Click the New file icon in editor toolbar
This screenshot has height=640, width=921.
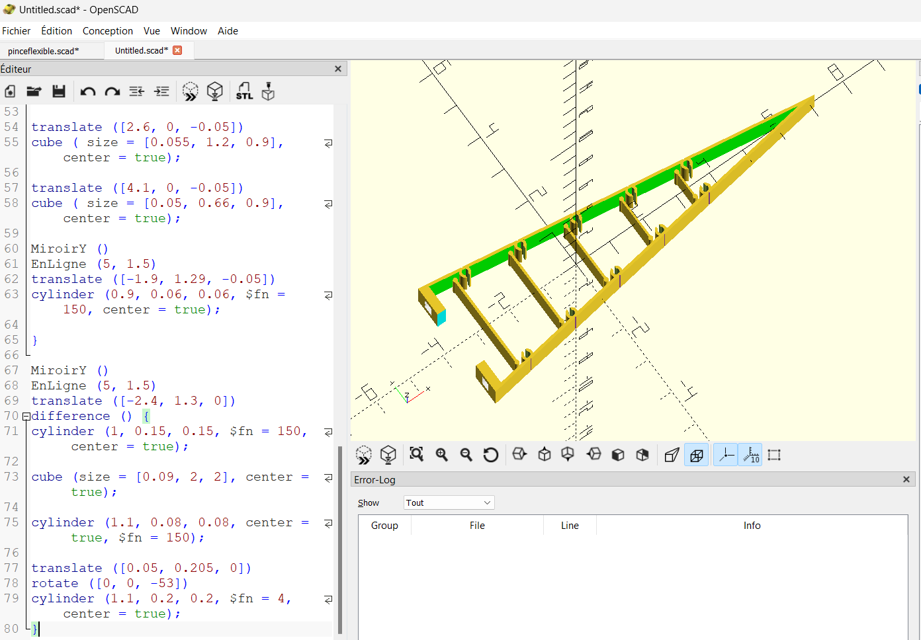(x=10, y=91)
